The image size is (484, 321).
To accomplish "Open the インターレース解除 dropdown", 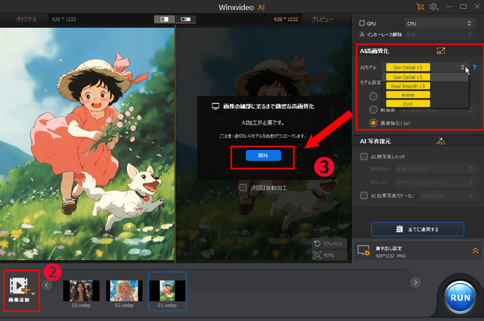I will [439, 34].
